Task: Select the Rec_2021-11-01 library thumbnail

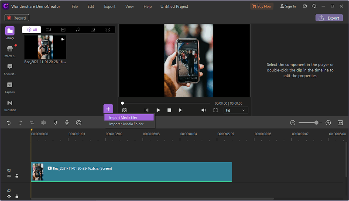Action: [45, 47]
